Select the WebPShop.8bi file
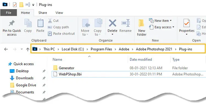Screen dimensions: 206x109 (129, 74)
